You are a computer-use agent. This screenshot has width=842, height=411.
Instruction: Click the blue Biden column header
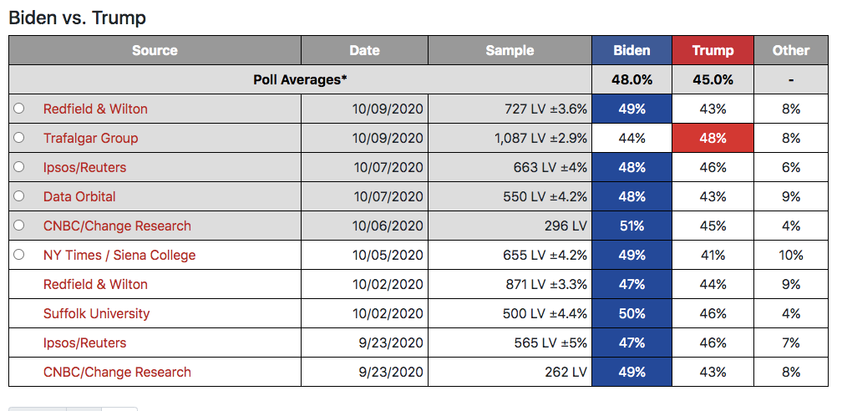click(632, 50)
